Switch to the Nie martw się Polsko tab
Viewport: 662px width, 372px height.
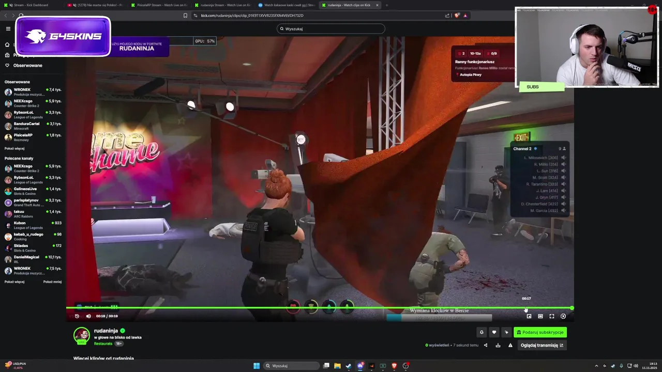click(96, 5)
